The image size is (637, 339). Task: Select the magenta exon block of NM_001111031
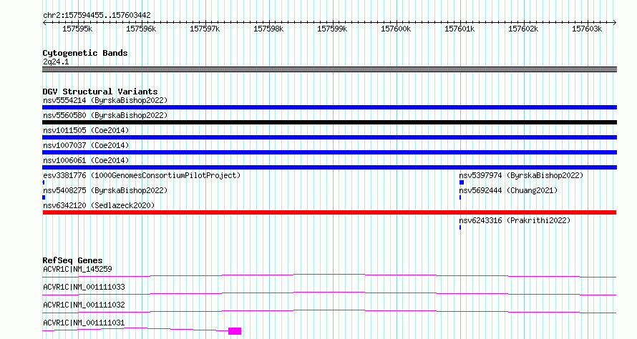click(235, 331)
